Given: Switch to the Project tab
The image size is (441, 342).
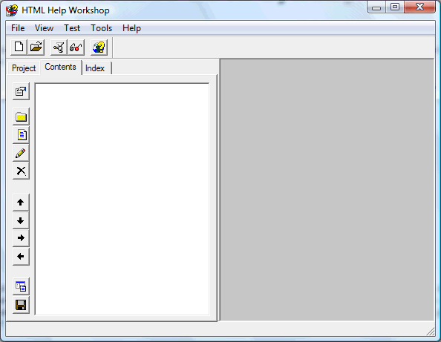Looking at the screenshot, I should coord(24,68).
